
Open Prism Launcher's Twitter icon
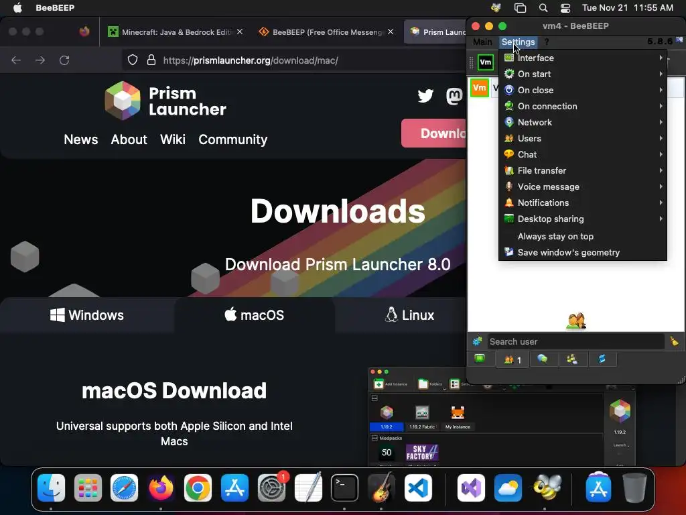[x=425, y=95]
